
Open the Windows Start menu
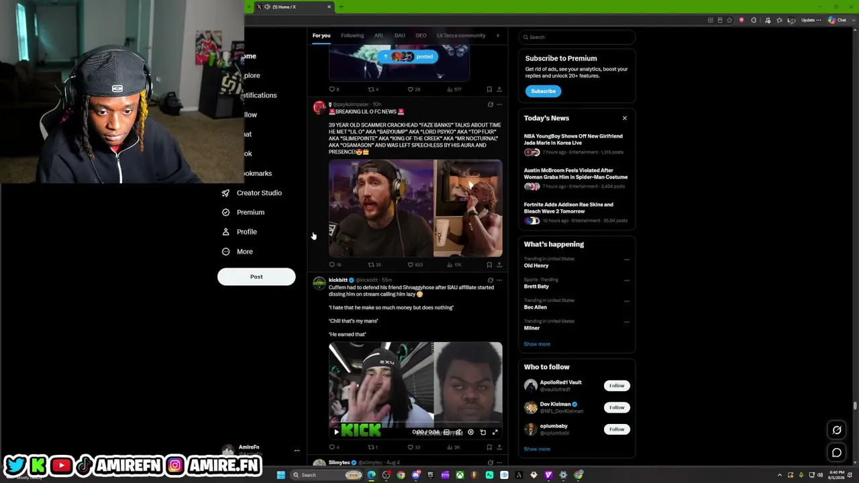coord(281,475)
